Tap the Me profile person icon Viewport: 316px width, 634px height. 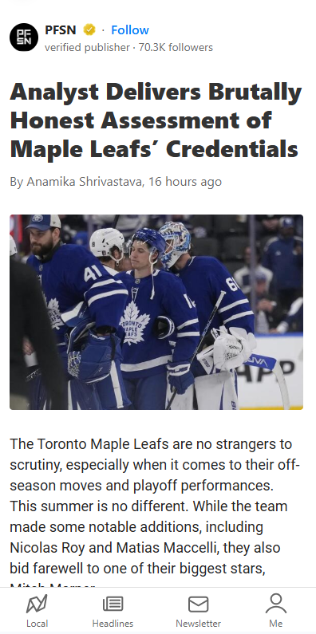[x=276, y=604]
